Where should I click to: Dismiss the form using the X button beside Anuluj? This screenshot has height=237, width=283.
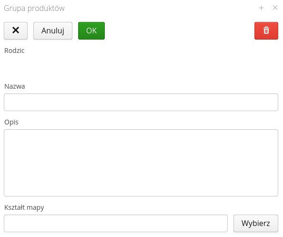[16, 31]
